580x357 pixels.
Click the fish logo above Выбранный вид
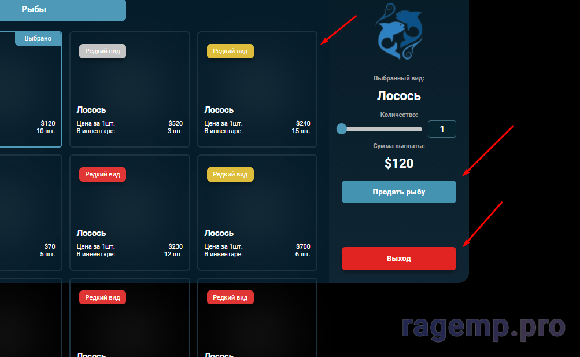point(399,31)
